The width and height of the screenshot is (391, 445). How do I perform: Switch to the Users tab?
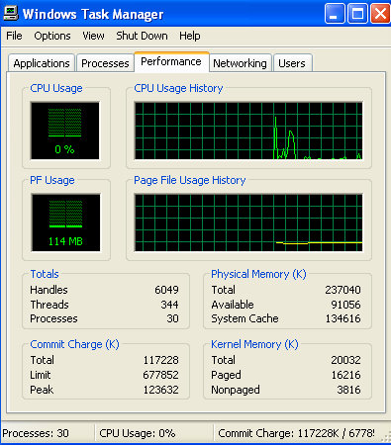click(x=292, y=63)
